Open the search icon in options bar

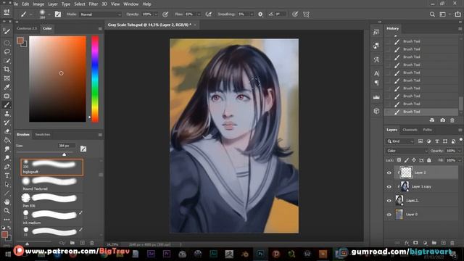tap(432, 14)
